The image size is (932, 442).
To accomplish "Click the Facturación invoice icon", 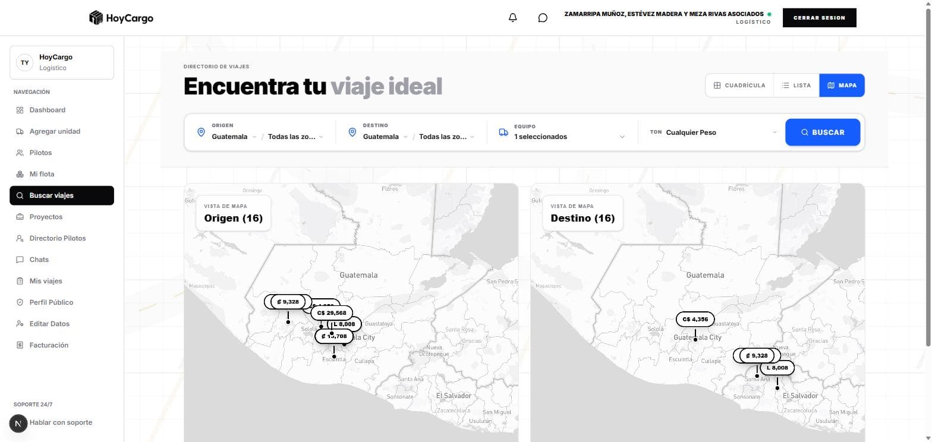I will click(x=20, y=345).
